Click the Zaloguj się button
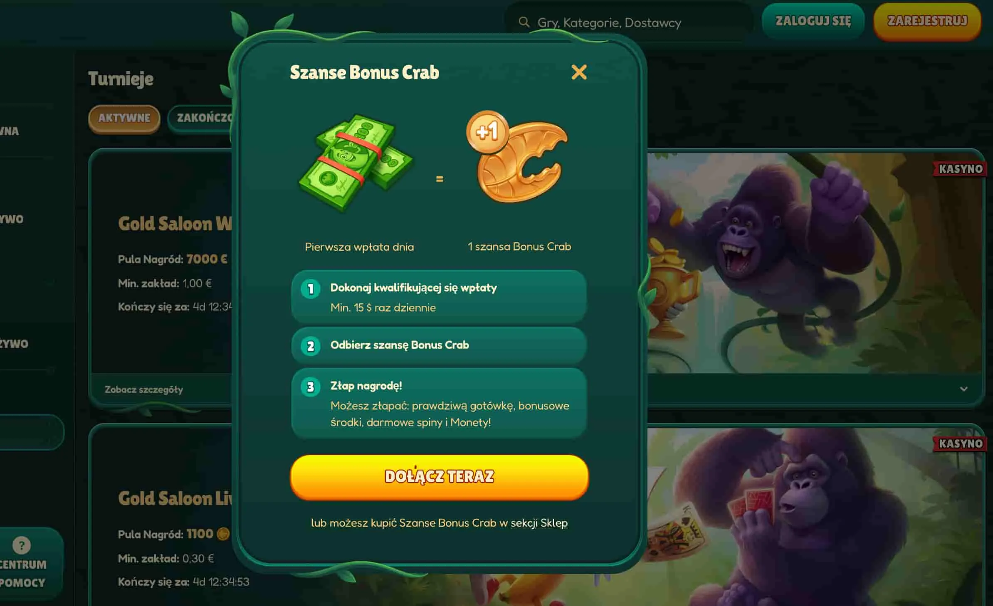Image resolution: width=993 pixels, height=606 pixels. [813, 21]
